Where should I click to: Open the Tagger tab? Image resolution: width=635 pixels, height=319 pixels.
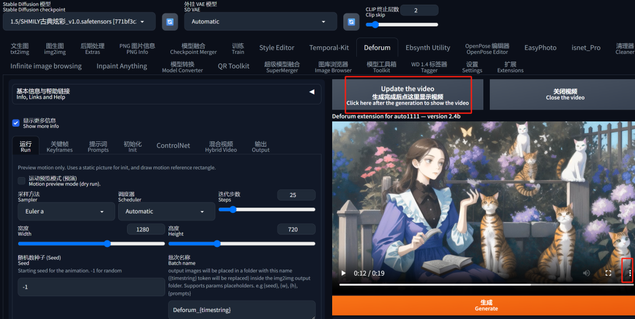(429, 67)
